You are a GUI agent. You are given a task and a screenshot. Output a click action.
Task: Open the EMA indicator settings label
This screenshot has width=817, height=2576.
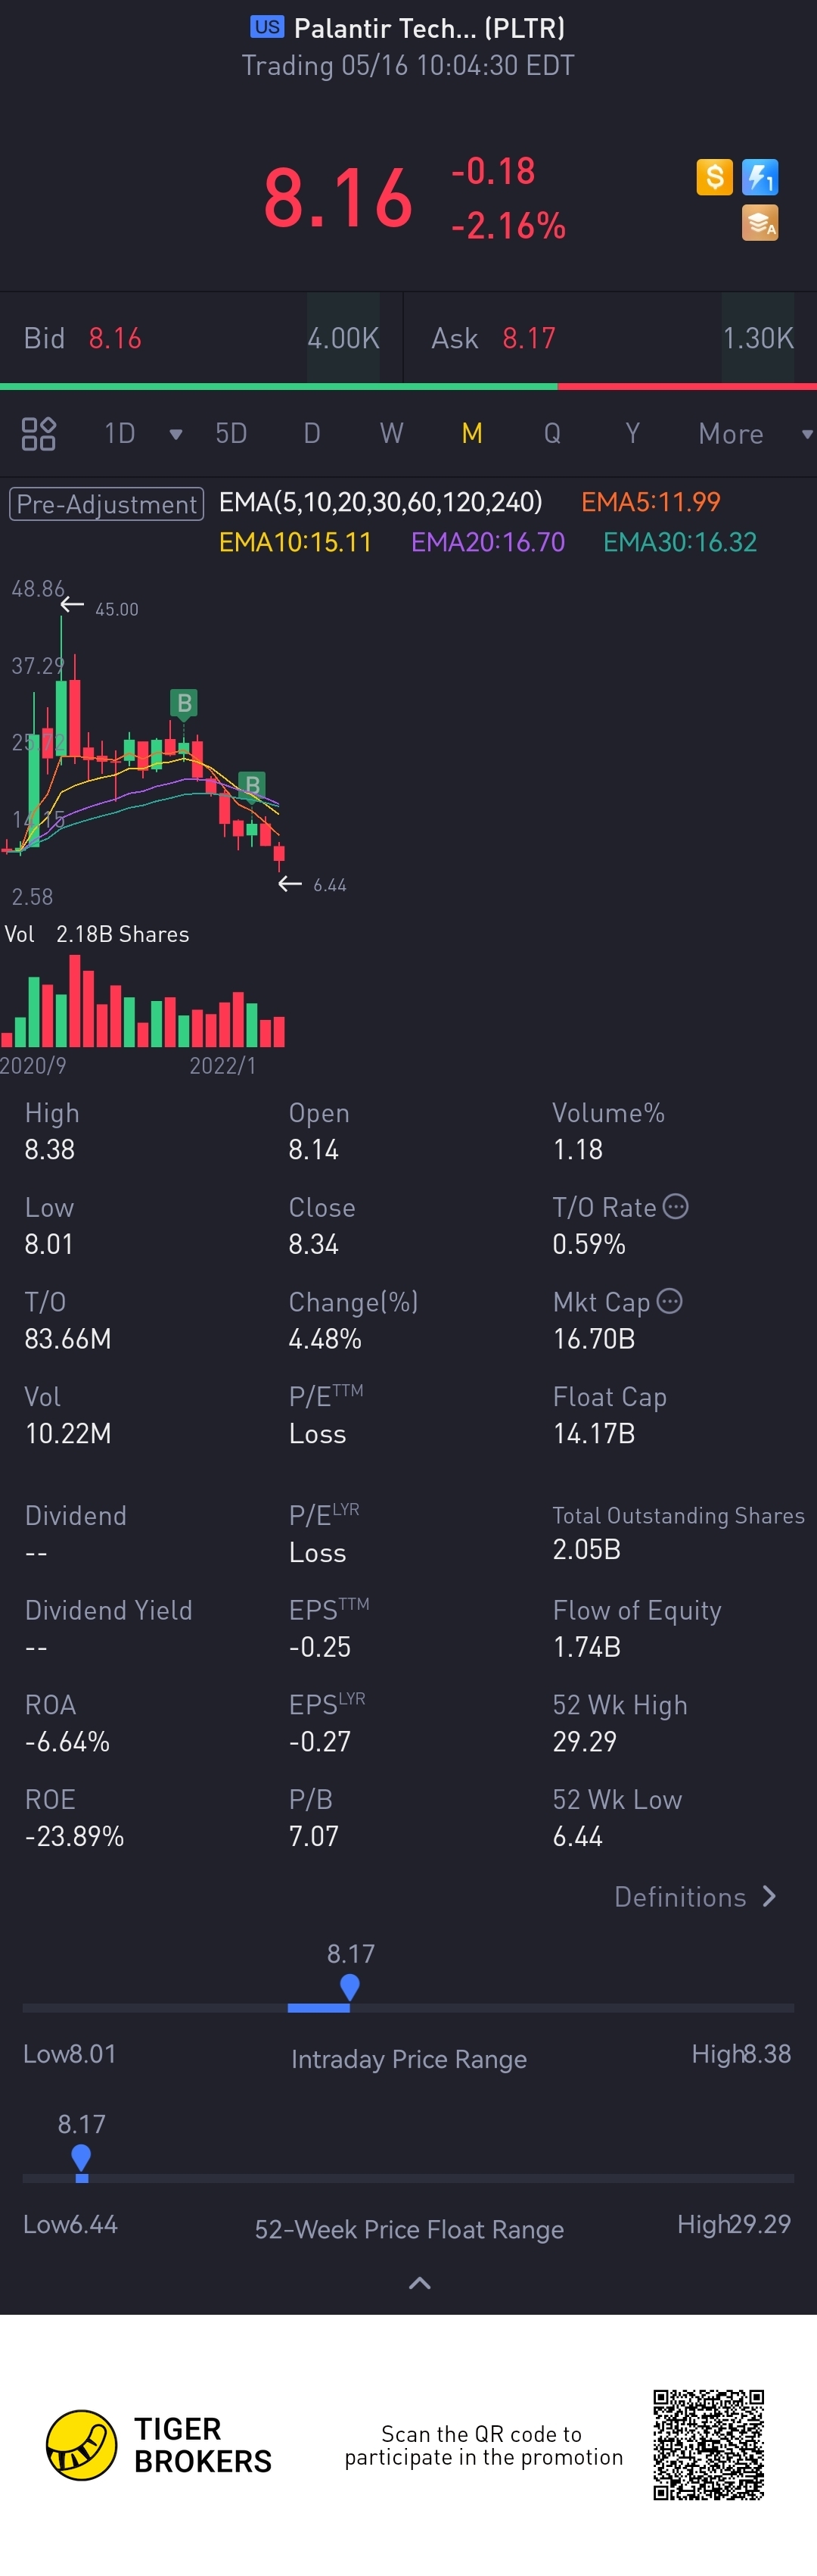381,502
